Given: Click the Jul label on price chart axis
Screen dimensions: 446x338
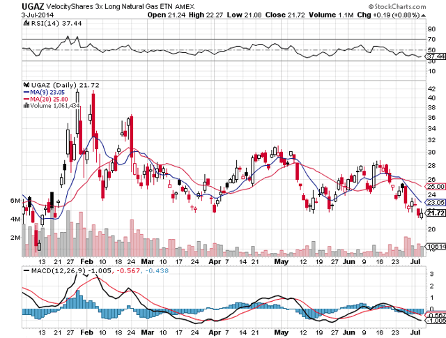Looking at the screenshot, I should 415,261.
